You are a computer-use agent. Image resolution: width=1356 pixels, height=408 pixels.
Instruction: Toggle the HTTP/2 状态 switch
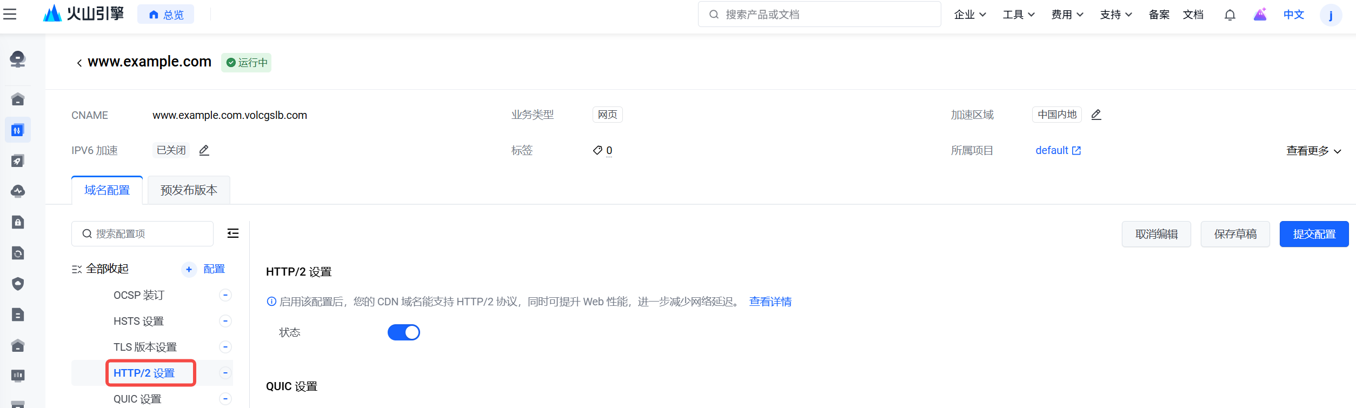(x=404, y=332)
